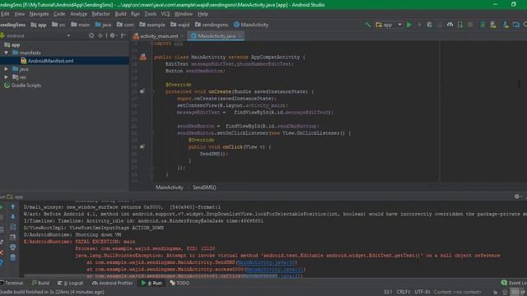Start debugging with the Debug bug icon

(x=429, y=25)
